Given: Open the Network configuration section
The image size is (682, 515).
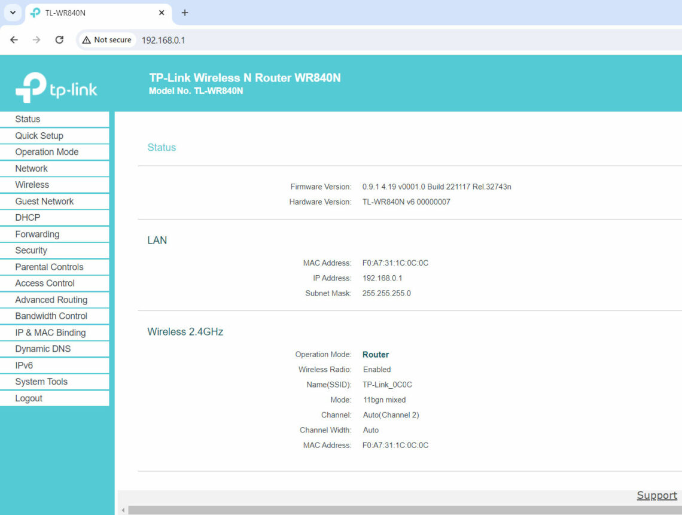Looking at the screenshot, I should (31, 168).
